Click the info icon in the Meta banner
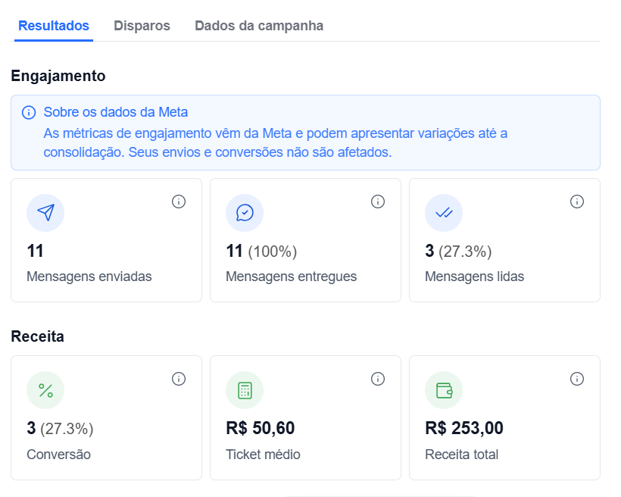Image resolution: width=621 pixels, height=497 pixels. [x=29, y=113]
